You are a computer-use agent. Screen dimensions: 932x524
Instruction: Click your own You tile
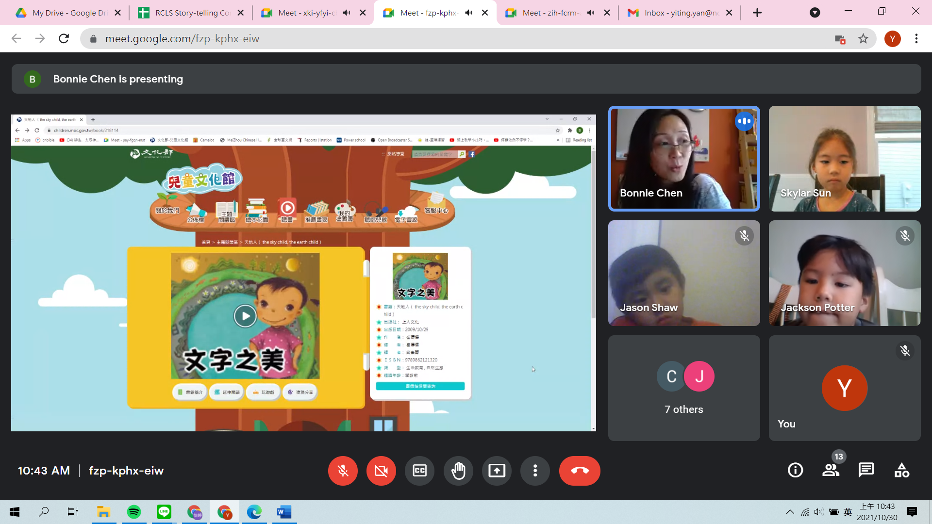[x=845, y=388]
